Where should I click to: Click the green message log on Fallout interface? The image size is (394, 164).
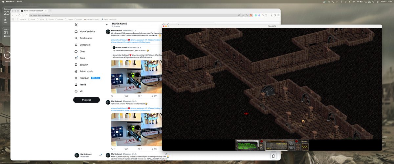[248, 146]
